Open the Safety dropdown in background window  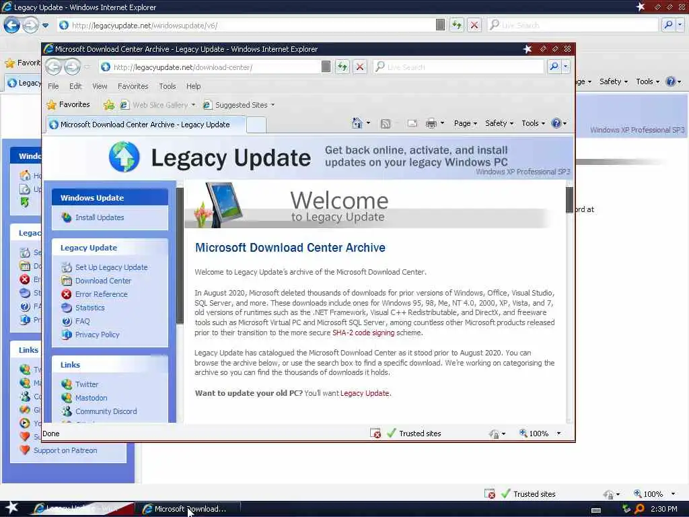point(614,81)
